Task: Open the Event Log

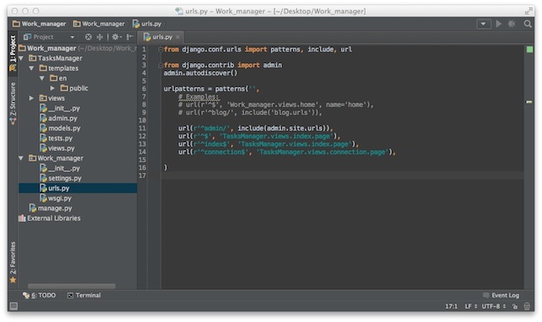Action: point(501,296)
